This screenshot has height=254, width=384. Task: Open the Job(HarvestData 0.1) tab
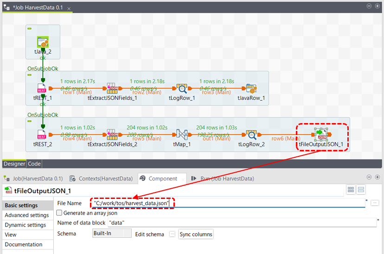(33, 179)
